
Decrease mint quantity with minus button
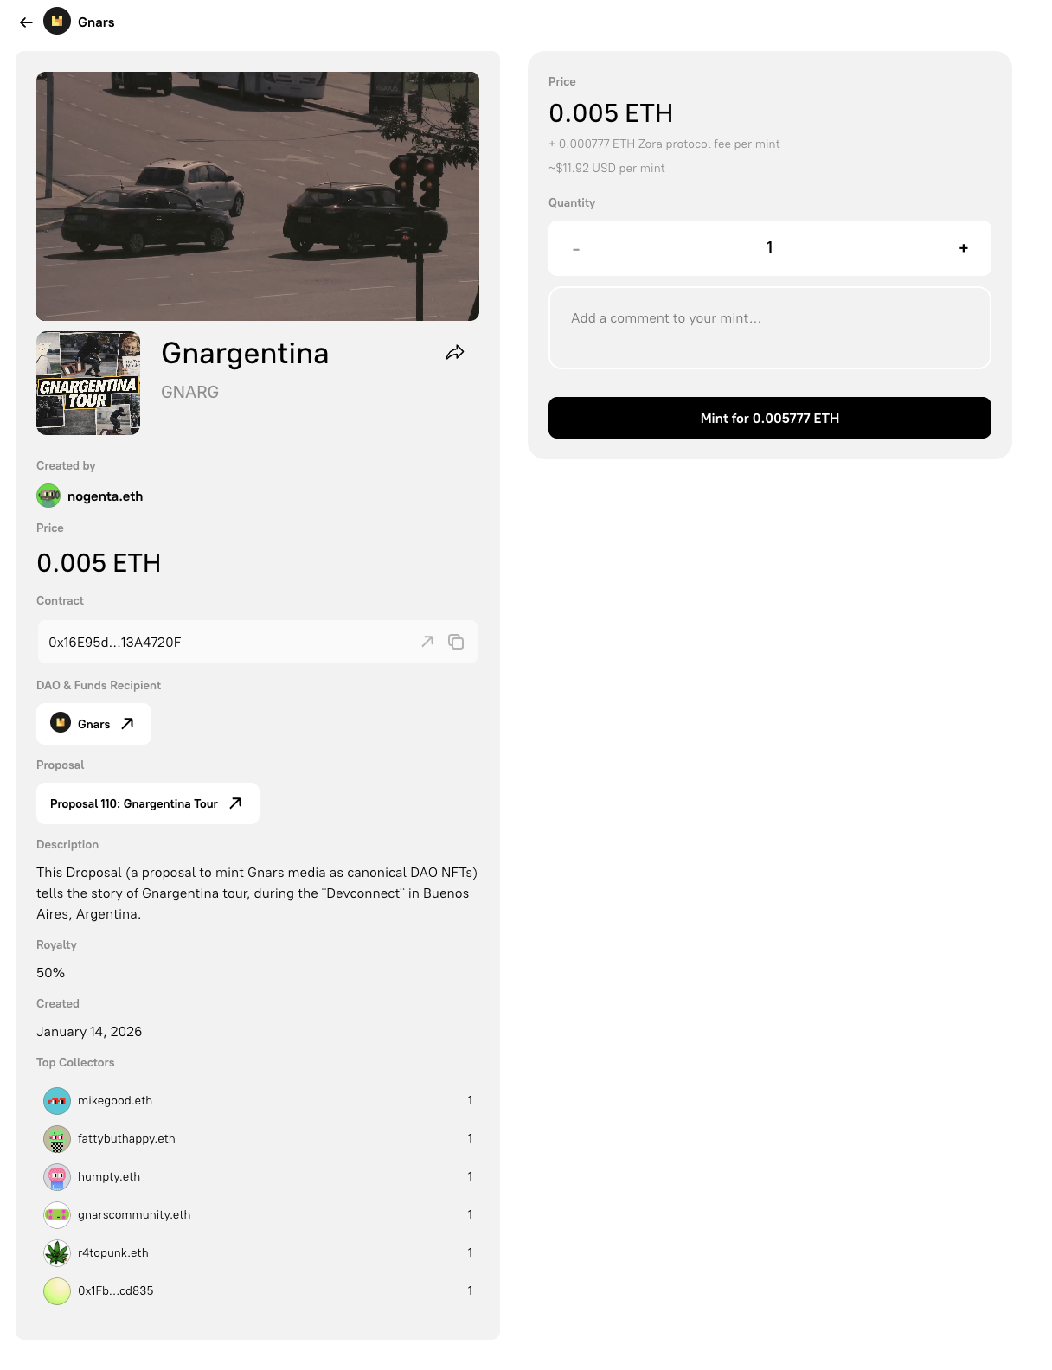(576, 248)
